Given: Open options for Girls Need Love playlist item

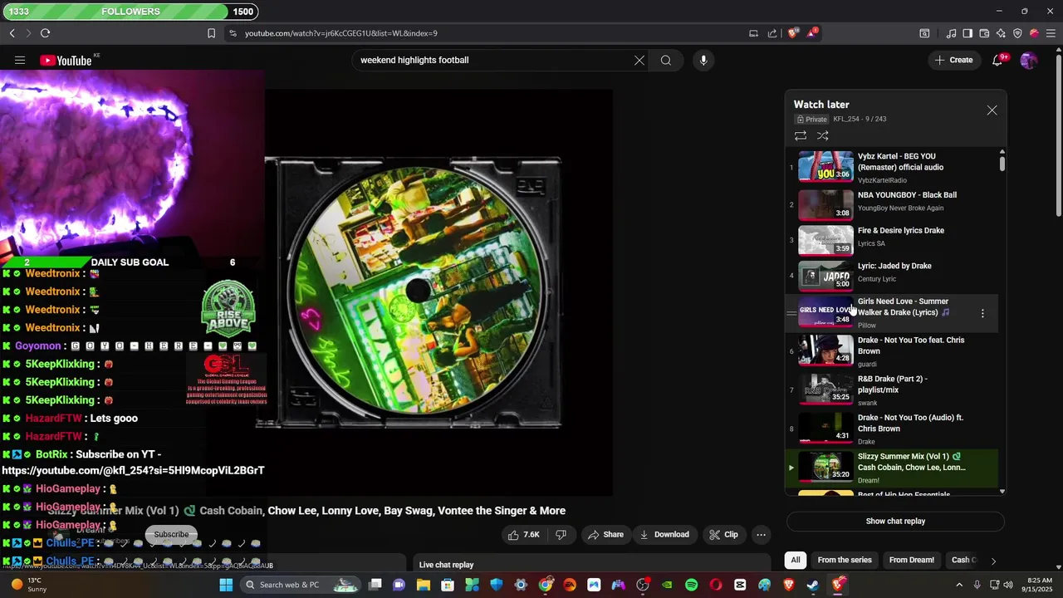Looking at the screenshot, I should [x=982, y=313].
